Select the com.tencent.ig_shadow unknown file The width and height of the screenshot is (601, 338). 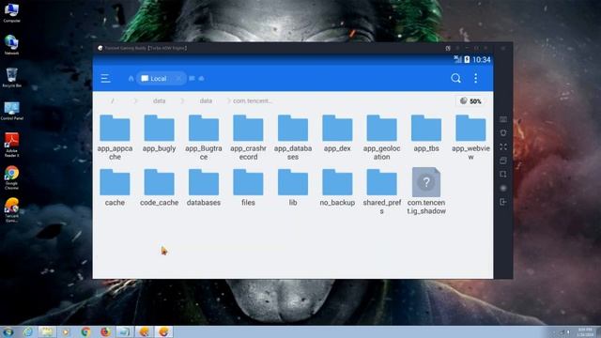[426, 191]
